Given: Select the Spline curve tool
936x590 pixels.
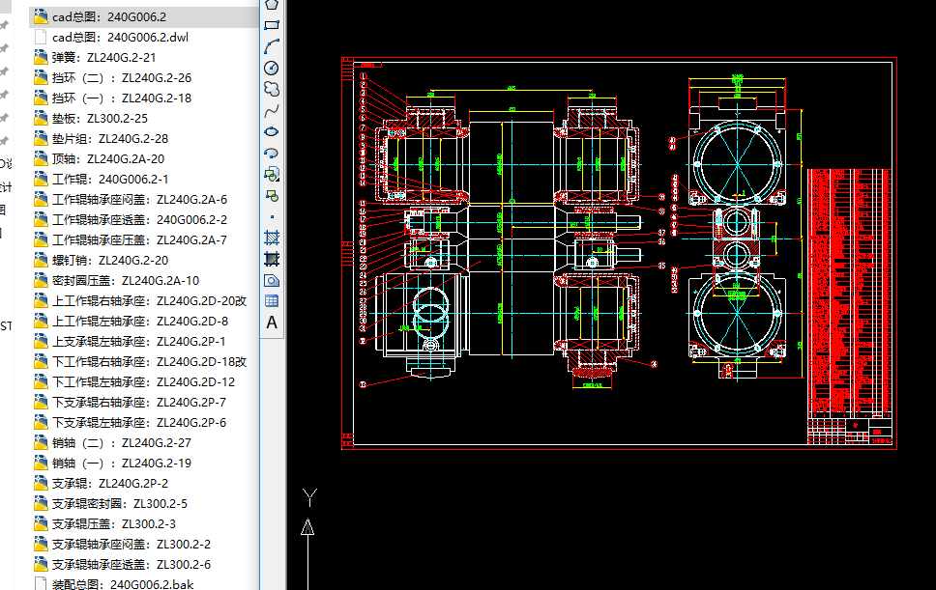Looking at the screenshot, I should (272, 110).
